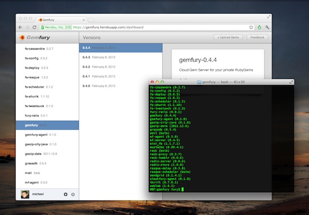This screenshot has height=215, width=309.
Task: Select fs-scheduler 0.1.2 in gem list
Action: [x=47, y=87]
